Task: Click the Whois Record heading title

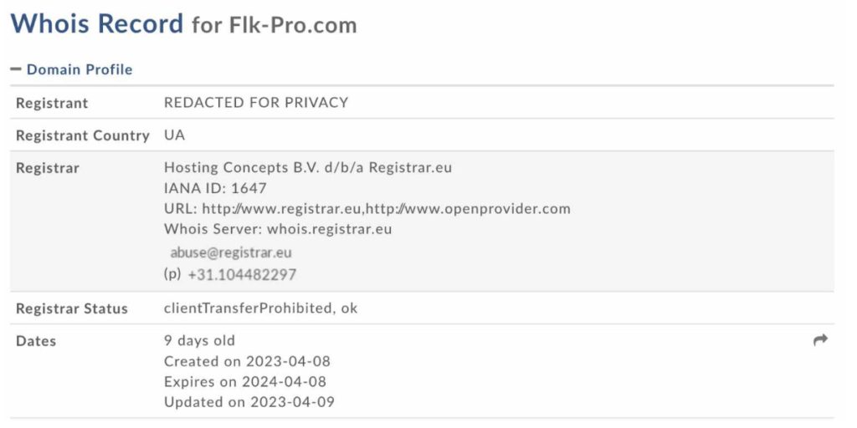Action: pyautogui.click(x=97, y=23)
